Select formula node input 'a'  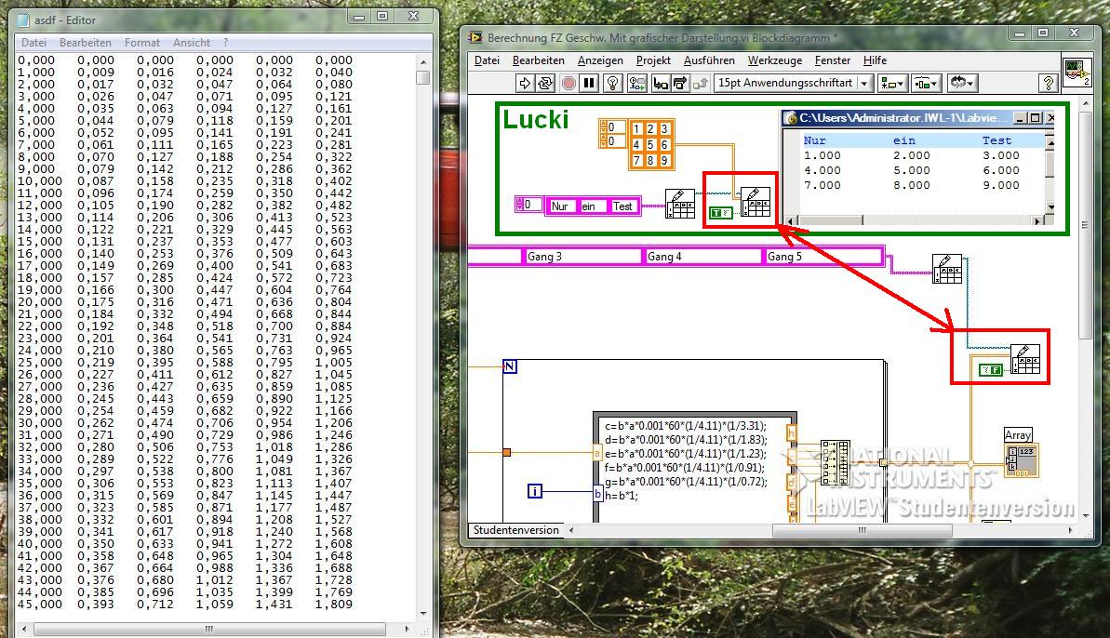point(597,454)
